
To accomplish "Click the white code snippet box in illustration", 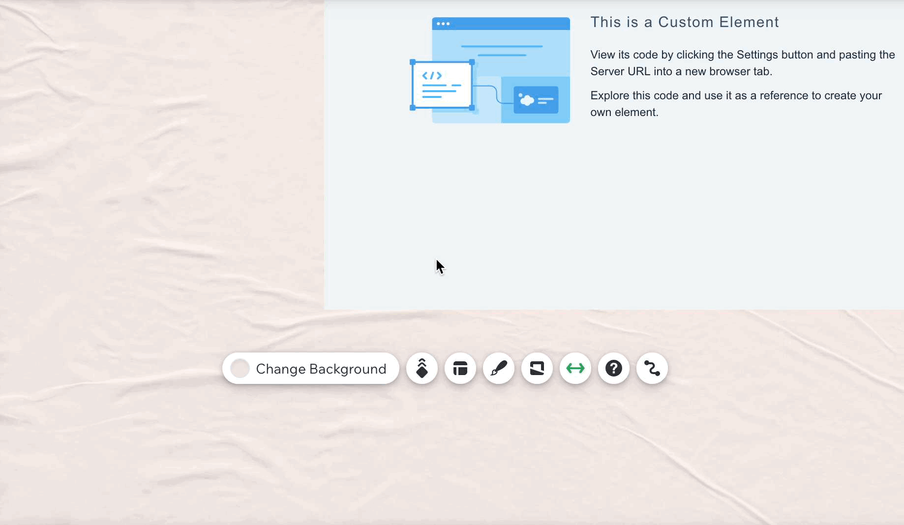I will (442, 85).
